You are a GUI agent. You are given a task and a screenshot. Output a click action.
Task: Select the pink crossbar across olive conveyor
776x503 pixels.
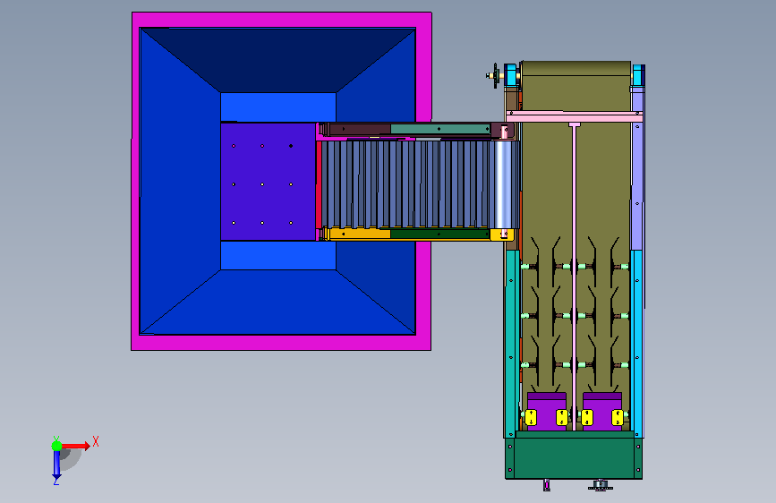574,116
